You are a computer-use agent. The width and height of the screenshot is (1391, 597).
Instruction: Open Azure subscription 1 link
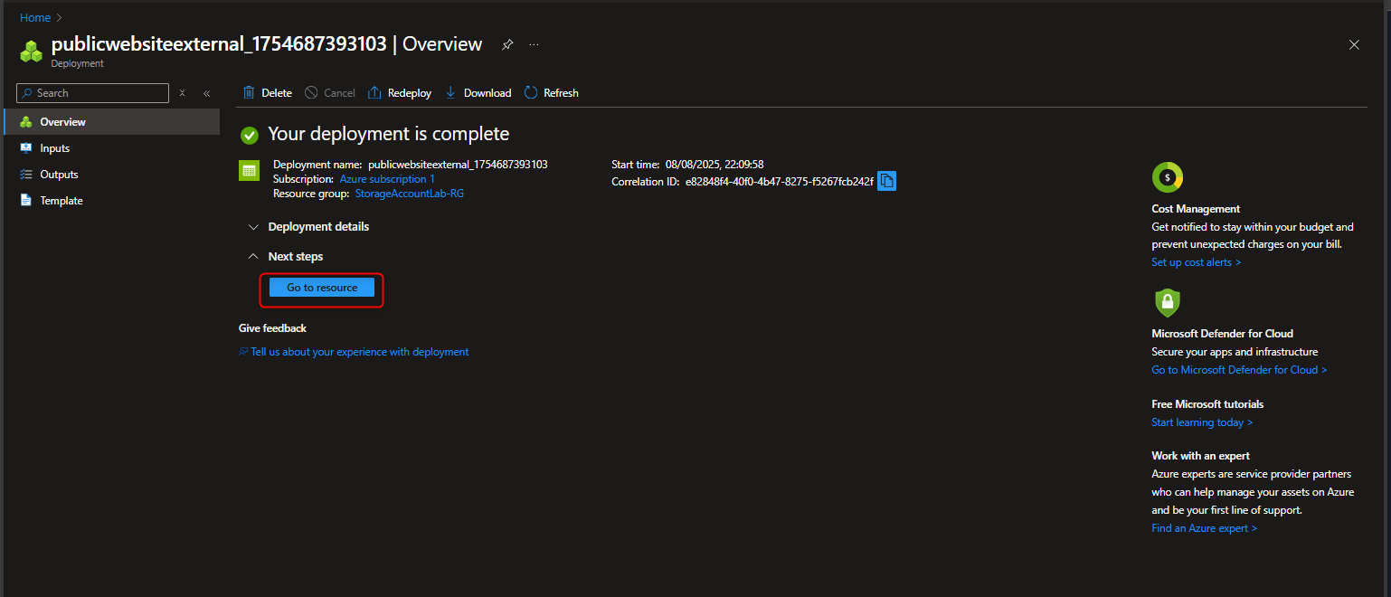(x=386, y=178)
